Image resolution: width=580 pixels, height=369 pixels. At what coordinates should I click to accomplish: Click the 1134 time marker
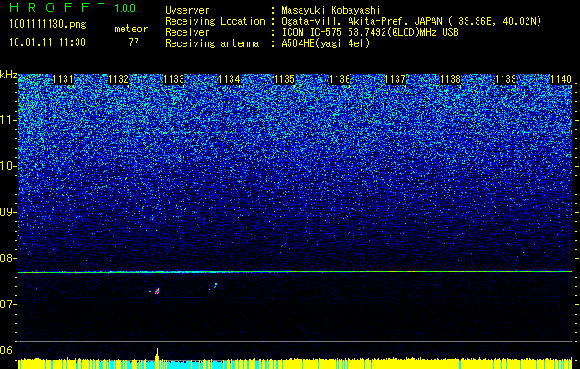tap(229, 79)
